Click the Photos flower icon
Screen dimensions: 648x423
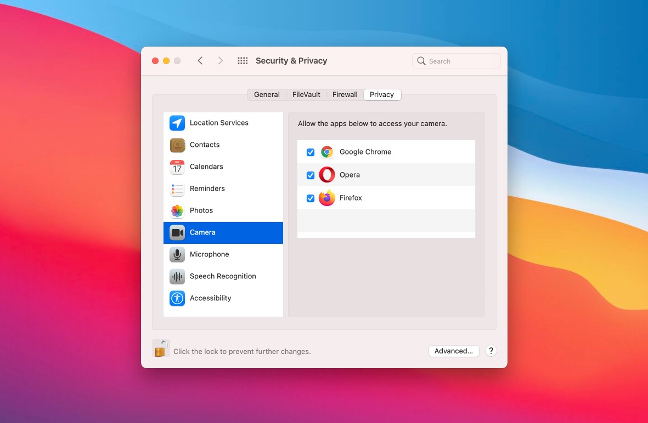(177, 210)
